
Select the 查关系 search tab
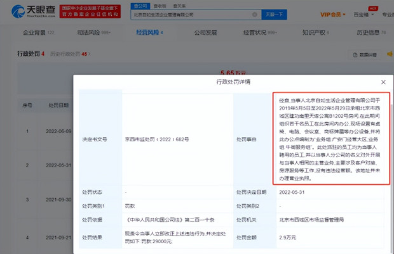(x=179, y=6)
